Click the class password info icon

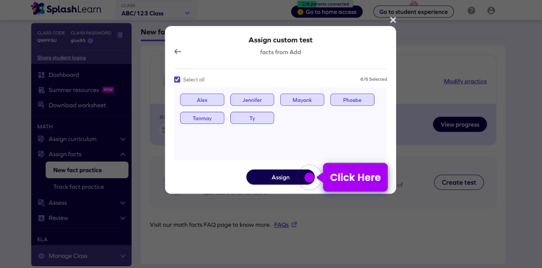90,41
